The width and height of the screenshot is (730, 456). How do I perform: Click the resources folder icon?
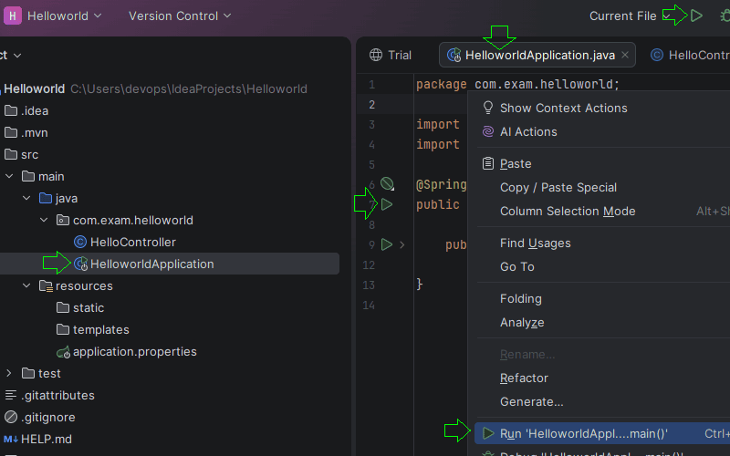pos(46,285)
